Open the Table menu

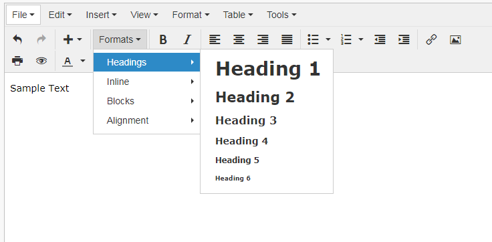pos(238,15)
